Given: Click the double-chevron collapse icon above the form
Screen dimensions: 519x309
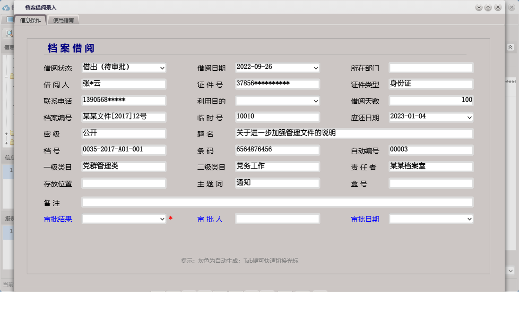Looking at the screenshot, I should pyautogui.click(x=510, y=47).
